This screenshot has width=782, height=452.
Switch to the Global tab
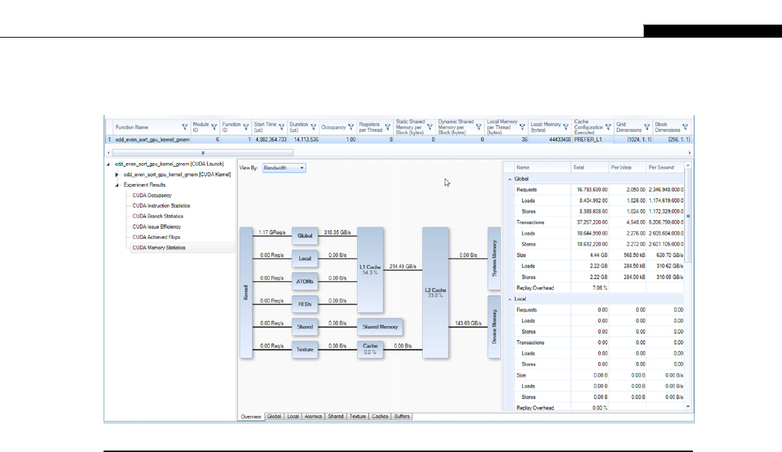point(274,416)
